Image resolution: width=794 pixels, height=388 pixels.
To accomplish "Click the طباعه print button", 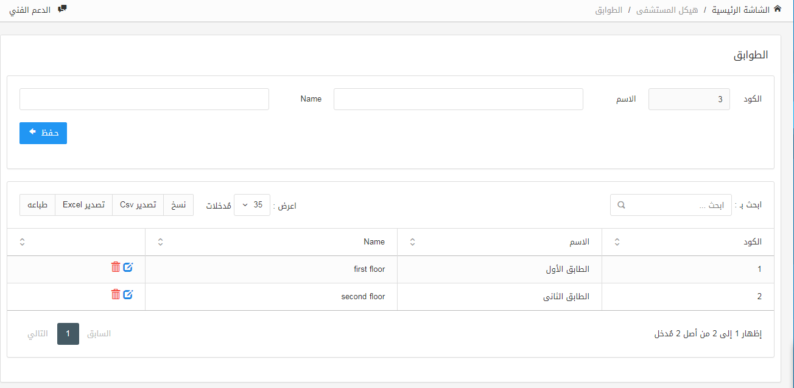I will click(38, 205).
